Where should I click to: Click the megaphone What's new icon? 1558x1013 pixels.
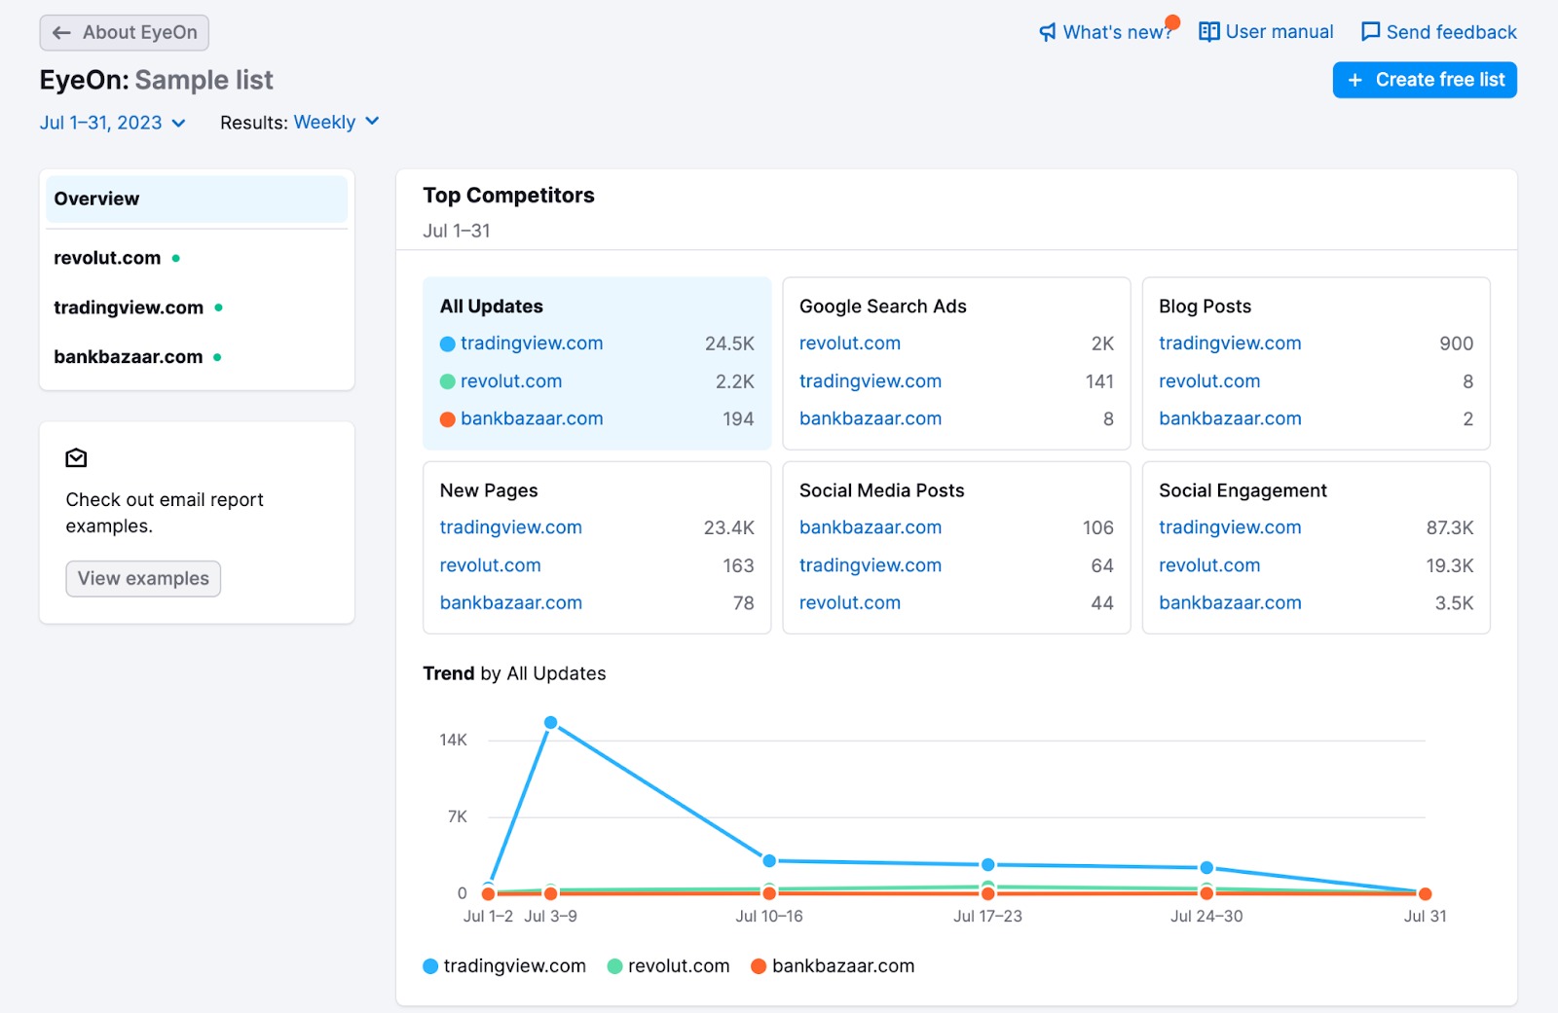point(1048,32)
